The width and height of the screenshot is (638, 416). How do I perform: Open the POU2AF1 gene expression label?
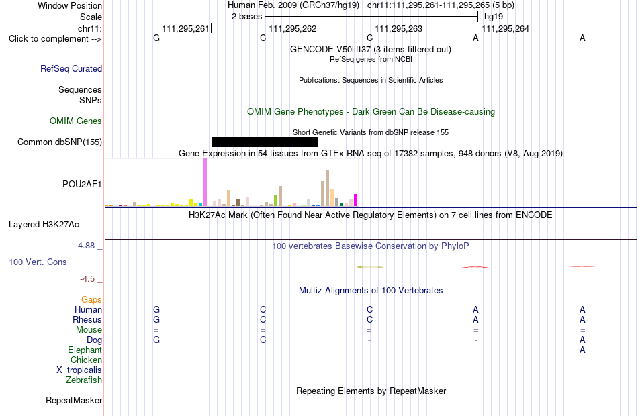(x=82, y=185)
